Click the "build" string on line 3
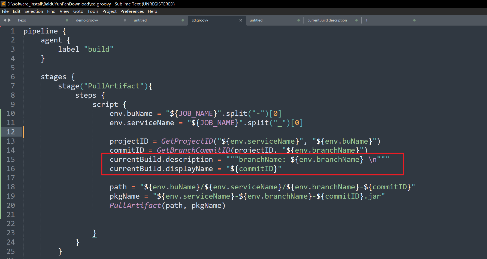Viewport: 487px width, 259px height. click(x=99, y=49)
